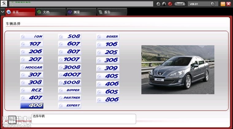Expand the chevron left of the 首页 tab

click(x=2, y=12)
